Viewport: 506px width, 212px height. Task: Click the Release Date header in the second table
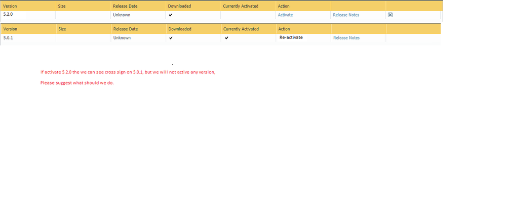click(126, 29)
